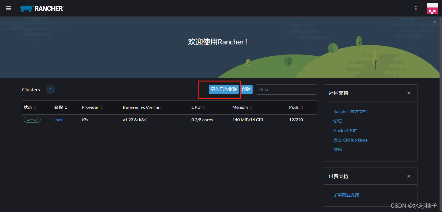Close the welcome banner

[x=434, y=22]
